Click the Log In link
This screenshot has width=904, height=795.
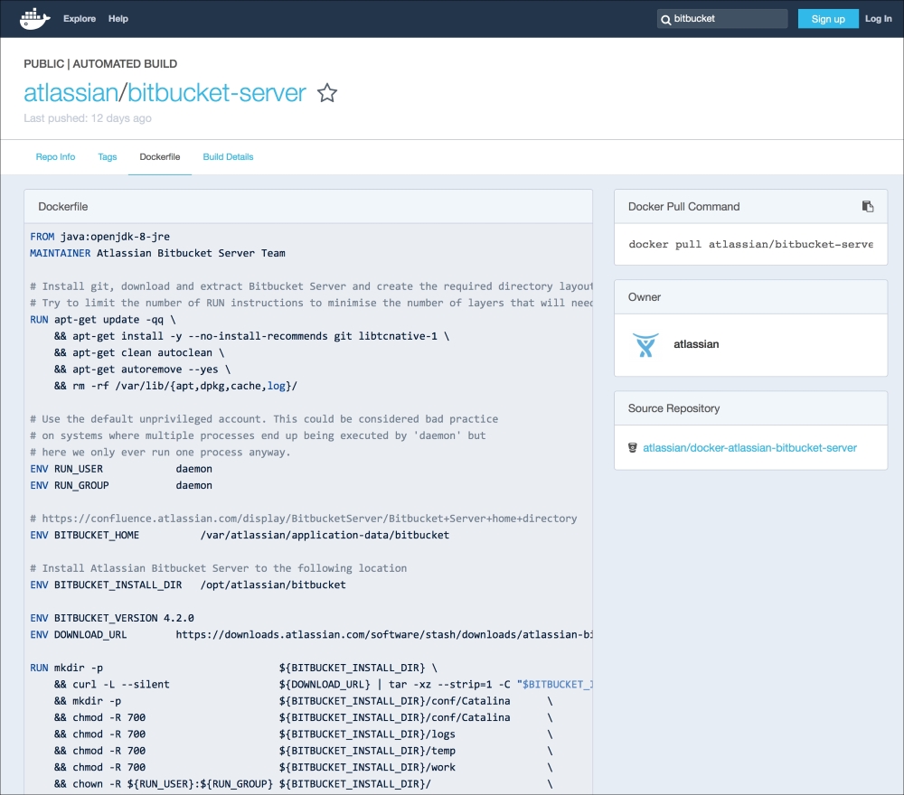pos(878,19)
